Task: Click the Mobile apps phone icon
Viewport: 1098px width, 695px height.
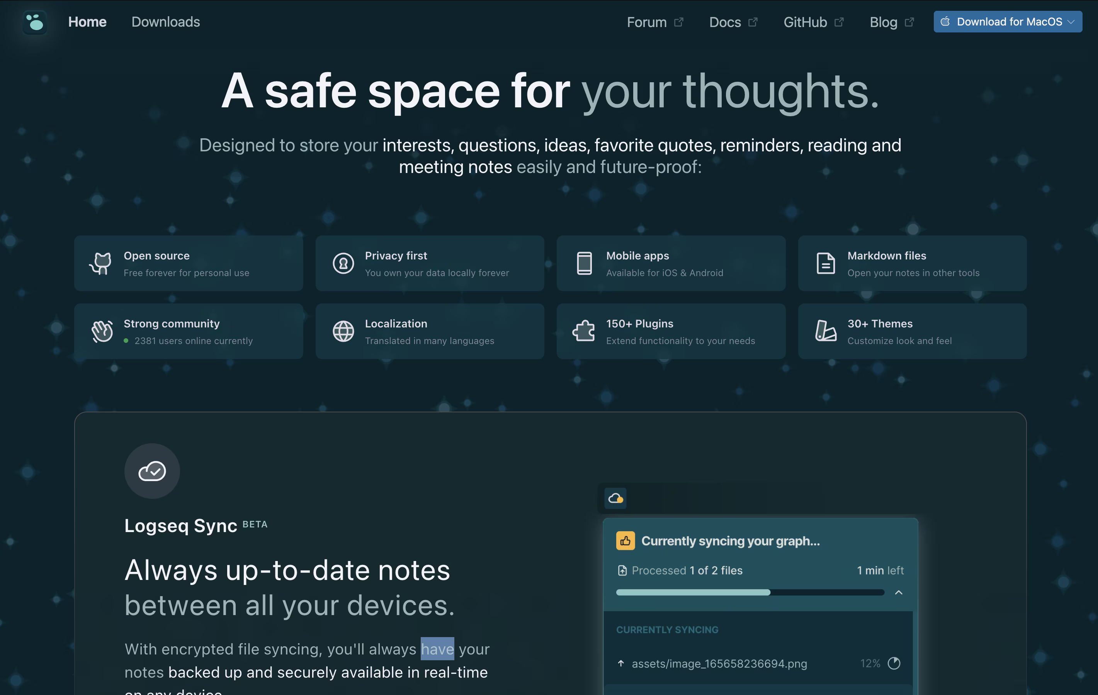Action: [584, 263]
